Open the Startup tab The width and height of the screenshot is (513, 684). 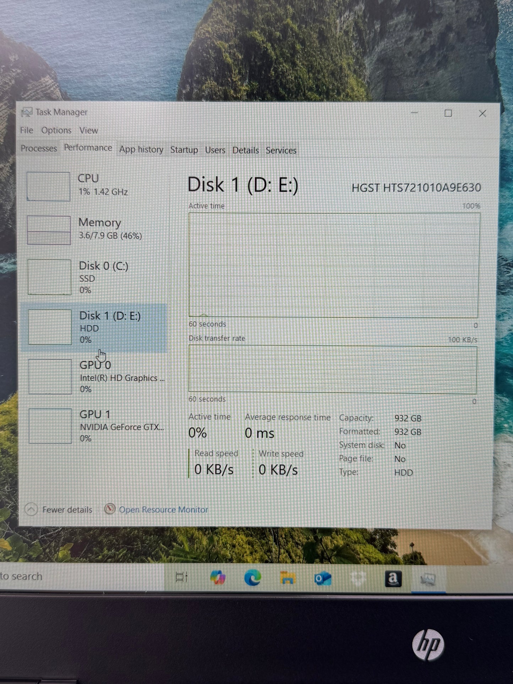[x=184, y=150]
